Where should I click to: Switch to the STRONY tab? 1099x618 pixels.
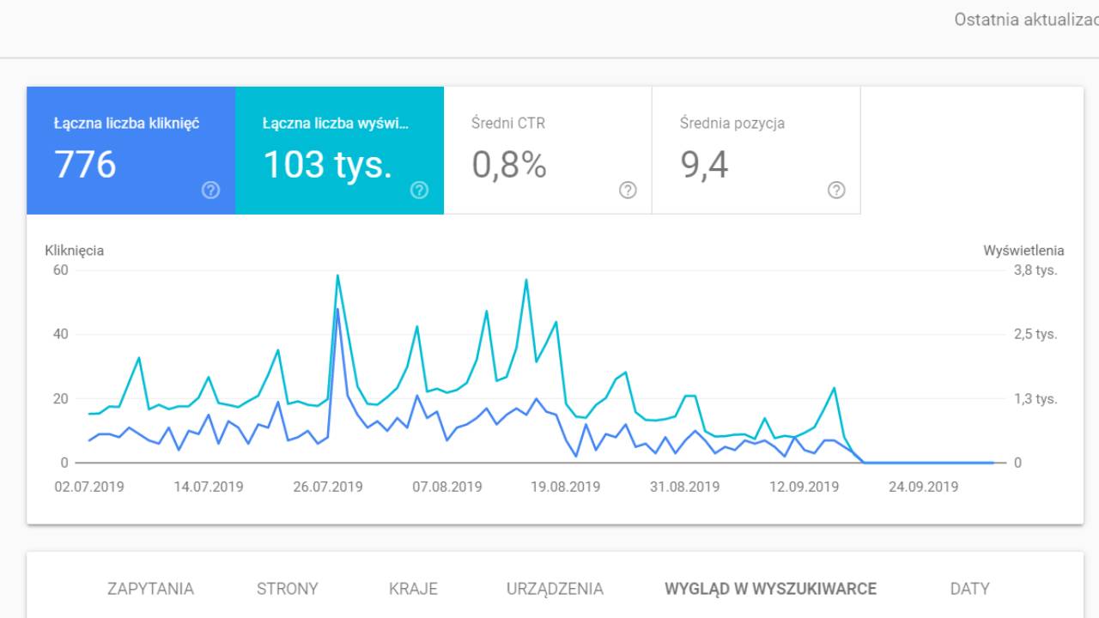coord(288,589)
